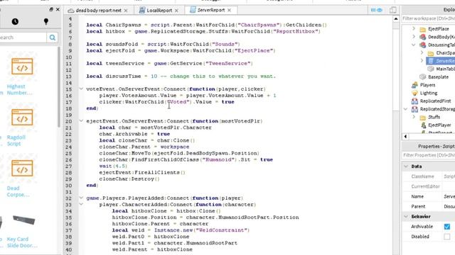Click the Parent property row
455x255 pixels.
(428, 206)
